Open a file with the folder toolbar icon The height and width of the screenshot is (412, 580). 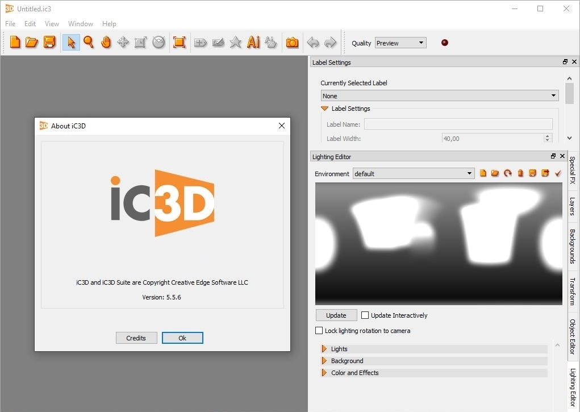point(32,42)
